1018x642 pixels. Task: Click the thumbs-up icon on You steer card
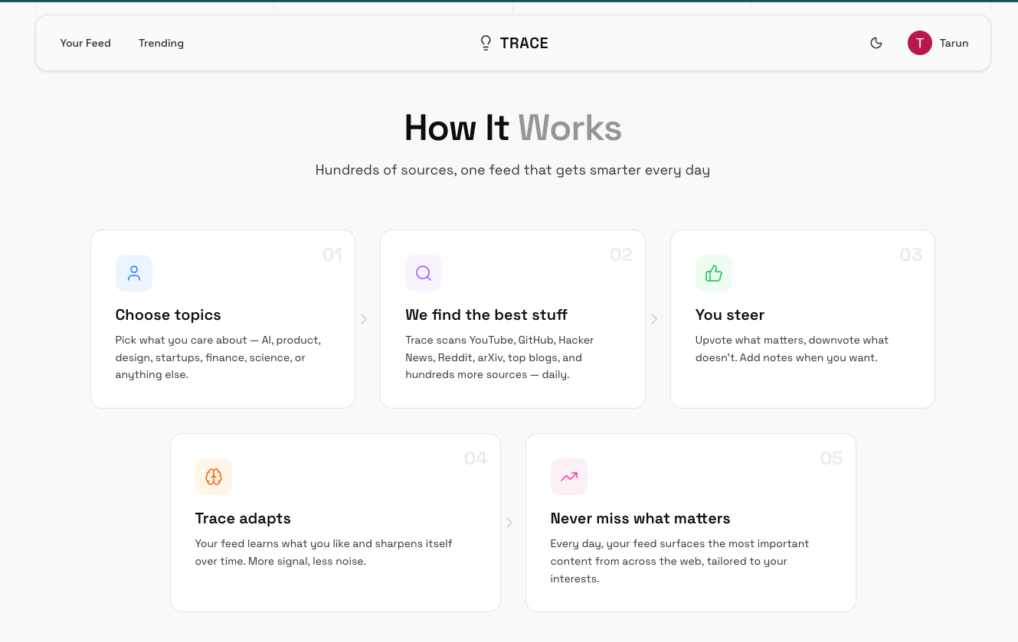point(713,273)
